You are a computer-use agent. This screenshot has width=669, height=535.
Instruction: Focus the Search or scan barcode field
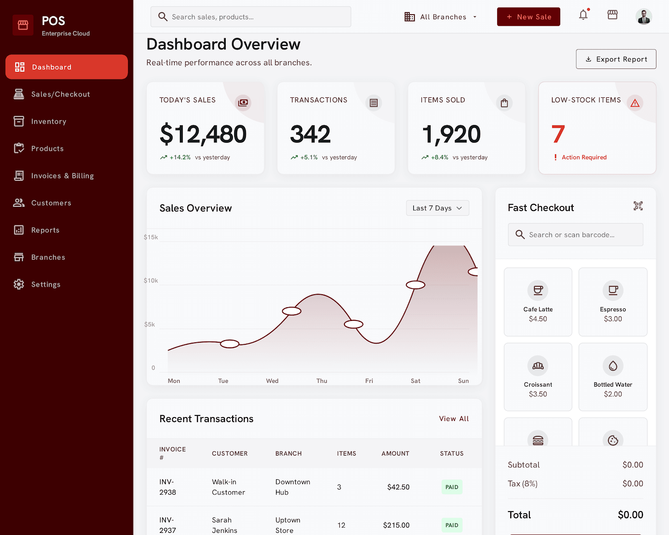(575, 234)
